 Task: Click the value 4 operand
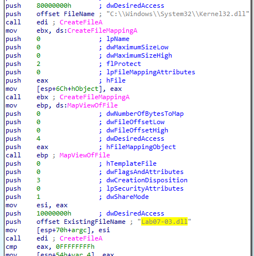pyautogui.click(x=38, y=139)
